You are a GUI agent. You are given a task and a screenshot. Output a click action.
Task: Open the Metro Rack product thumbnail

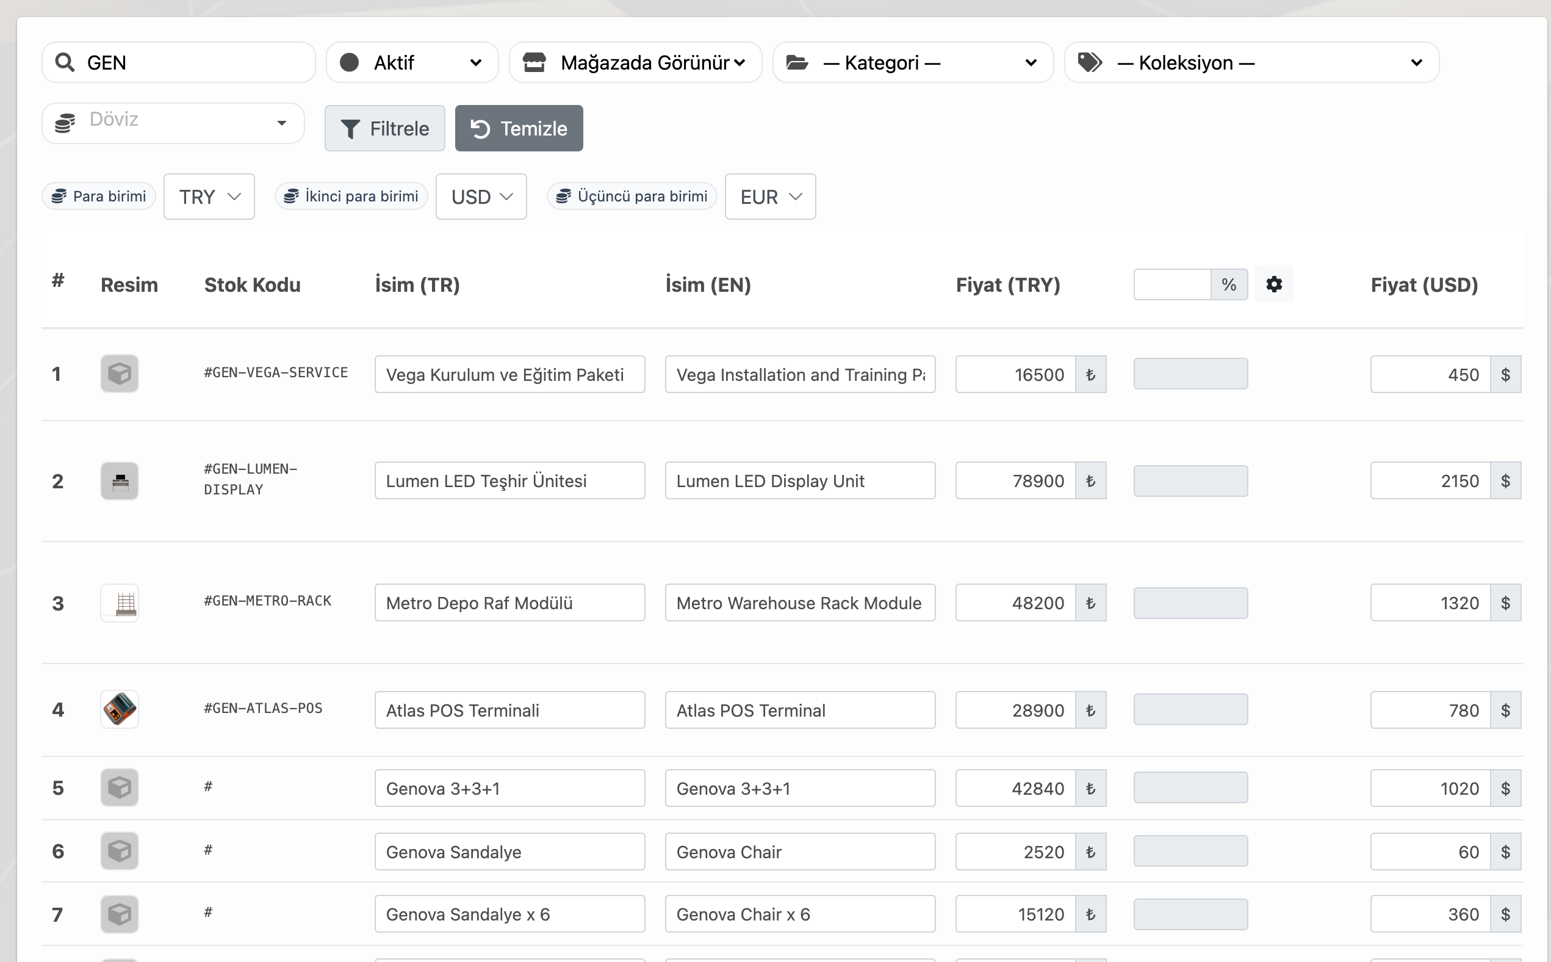120,602
